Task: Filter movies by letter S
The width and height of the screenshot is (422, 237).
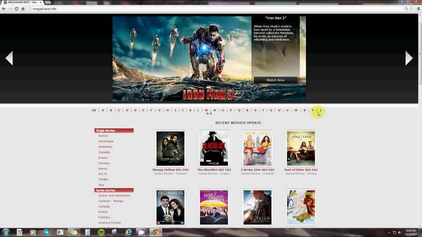Action: click(x=255, y=110)
